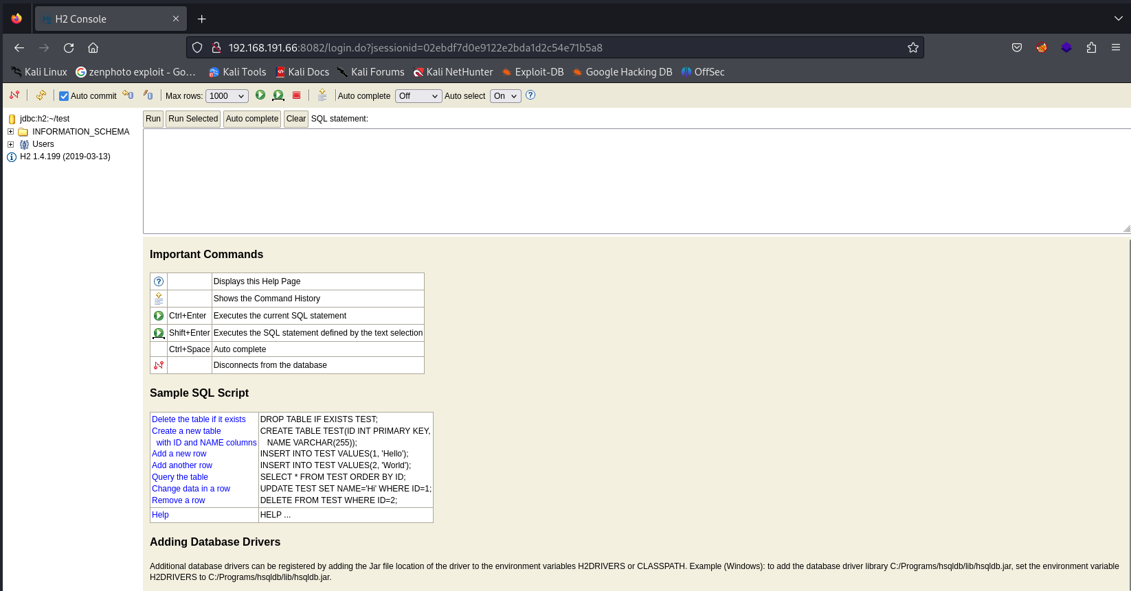This screenshot has width=1131, height=591.
Task: Open the Max rows dropdown
Action: tap(227, 96)
